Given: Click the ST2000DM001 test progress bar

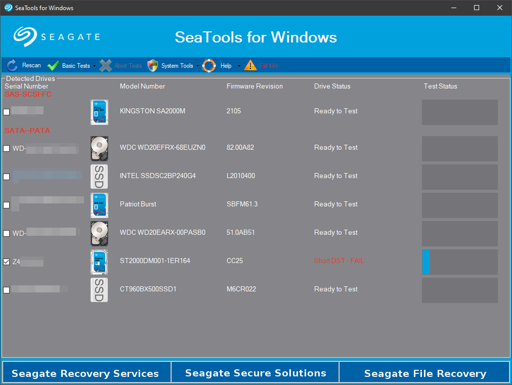Looking at the screenshot, I should point(460,262).
